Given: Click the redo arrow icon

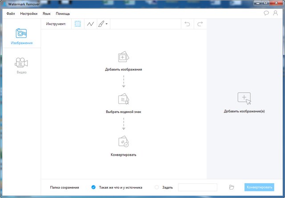Looking at the screenshot, I should coord(200,24).
